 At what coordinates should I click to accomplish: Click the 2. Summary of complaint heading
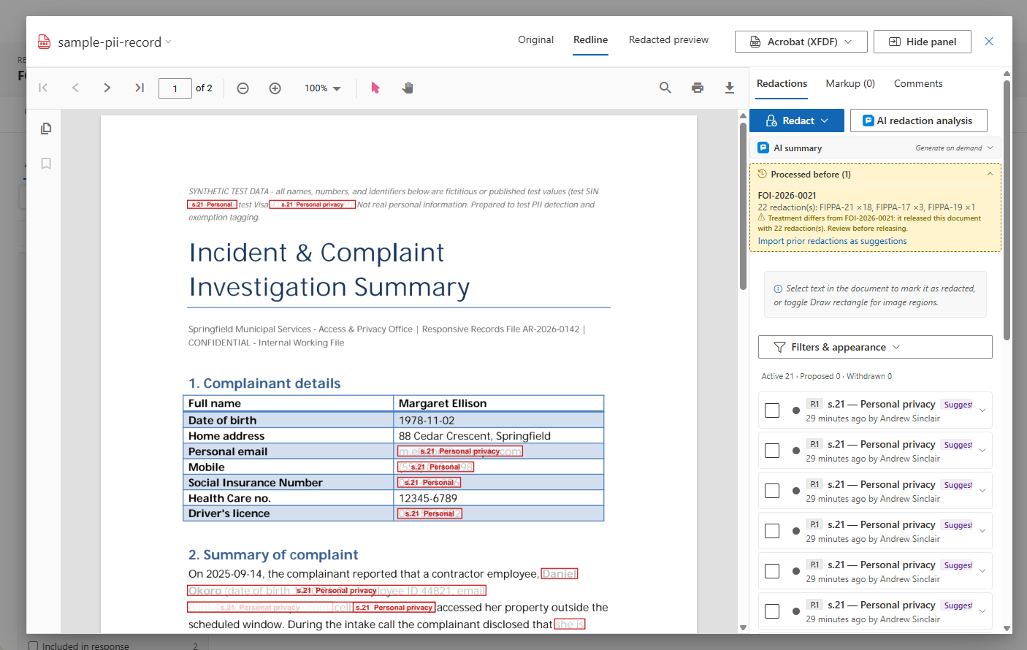pyautogui.click(x=273, y=555)
